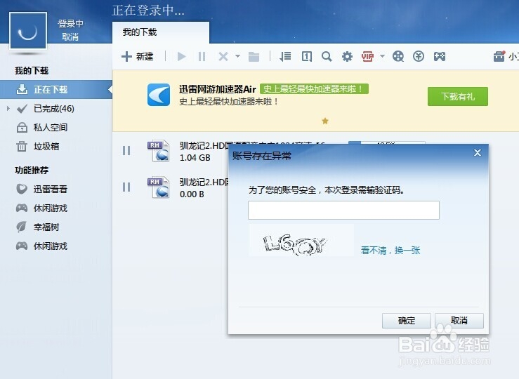Click the 1.04 GB file size text
This screenshot has height=379, width=519.
point(195,158)
